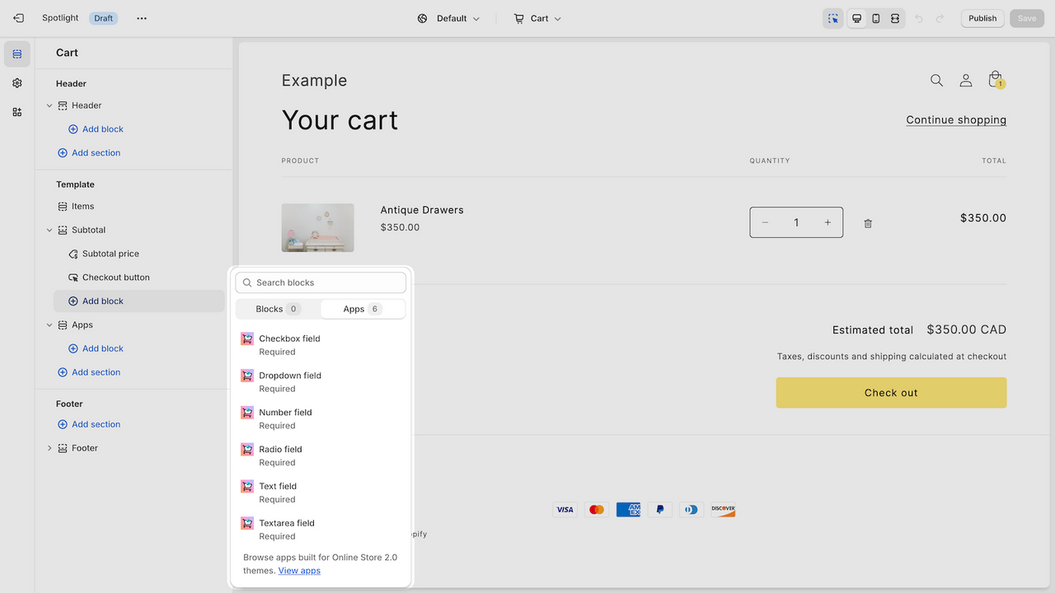Select the Number field app block
This screenshot has height=593, width=1055.
tap(321, 418)
